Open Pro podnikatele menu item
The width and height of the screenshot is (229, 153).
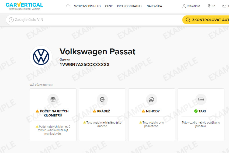click(130, 6)
